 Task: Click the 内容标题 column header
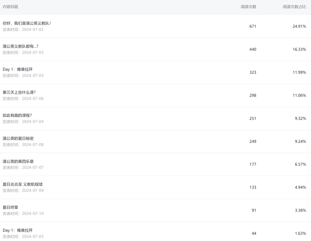(x=10, y=7)
